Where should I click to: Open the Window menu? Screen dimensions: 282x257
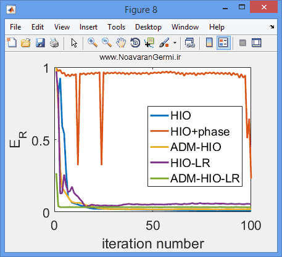(x=185, y=27)
